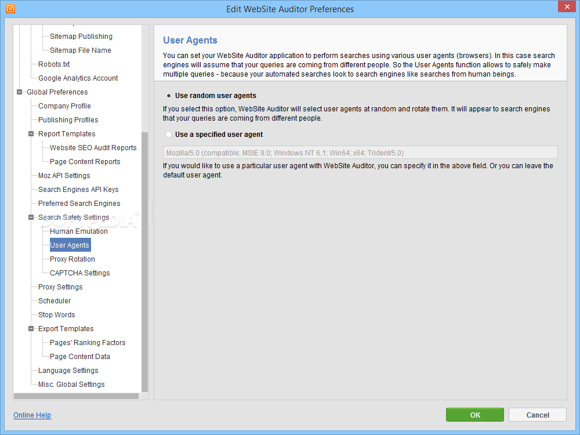
Task: Cancel the preferences dialog
Action: (x=538, y=415)
